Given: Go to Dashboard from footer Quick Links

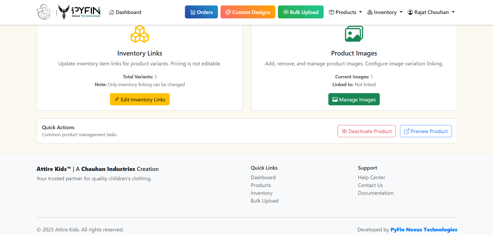Looking at the screenshot, I should coord(263,177).
